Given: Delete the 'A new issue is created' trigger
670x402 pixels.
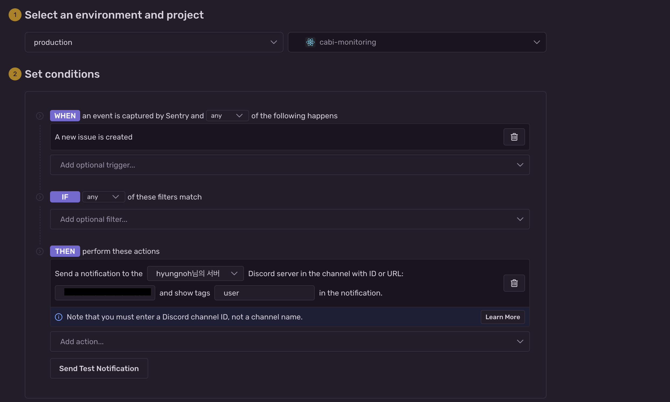Looking at the screenshot, I should pos(514,137).
